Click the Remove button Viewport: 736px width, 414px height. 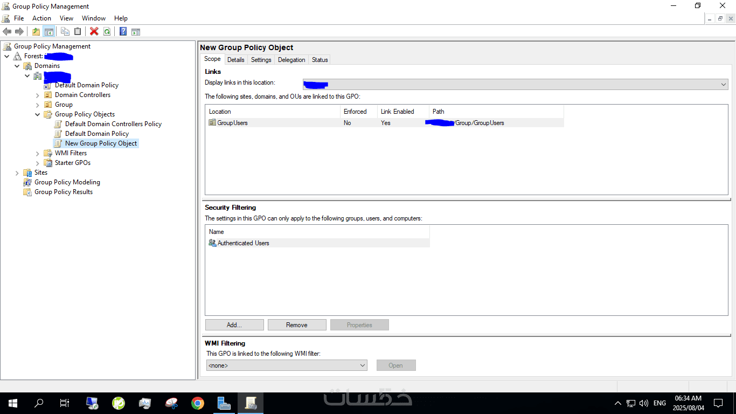[297, 325]
